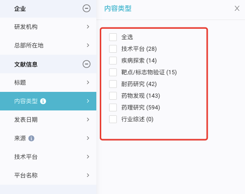Check the 全选 checkbox
The width and height of the screenshot is (245, 194).
coord(113,37)
